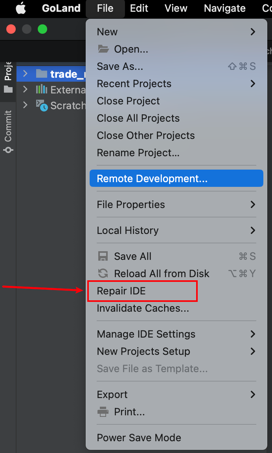The image size is (272, 453).
Task: Click the Apple logo menu
Action: point(21,8)
